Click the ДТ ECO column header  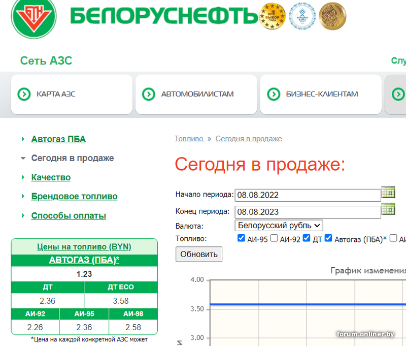pyautogui.click(x=121, y=287)
